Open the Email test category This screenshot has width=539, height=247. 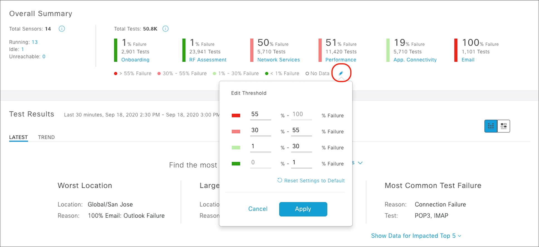468,60
